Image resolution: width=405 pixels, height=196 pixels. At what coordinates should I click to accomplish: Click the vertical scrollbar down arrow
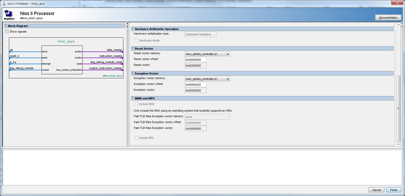coord(399,144)
